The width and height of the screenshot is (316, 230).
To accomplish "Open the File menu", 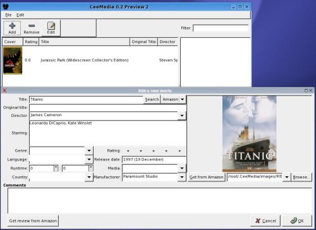I will pyautogui.click(x=8, y=15).
